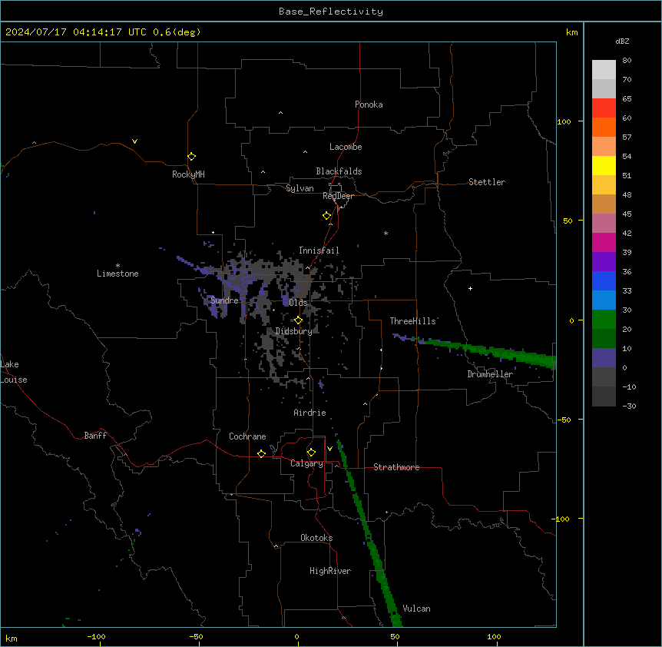Click the Vulcan town label
This screenshot has height=647, width=662.
click(417, 609)
